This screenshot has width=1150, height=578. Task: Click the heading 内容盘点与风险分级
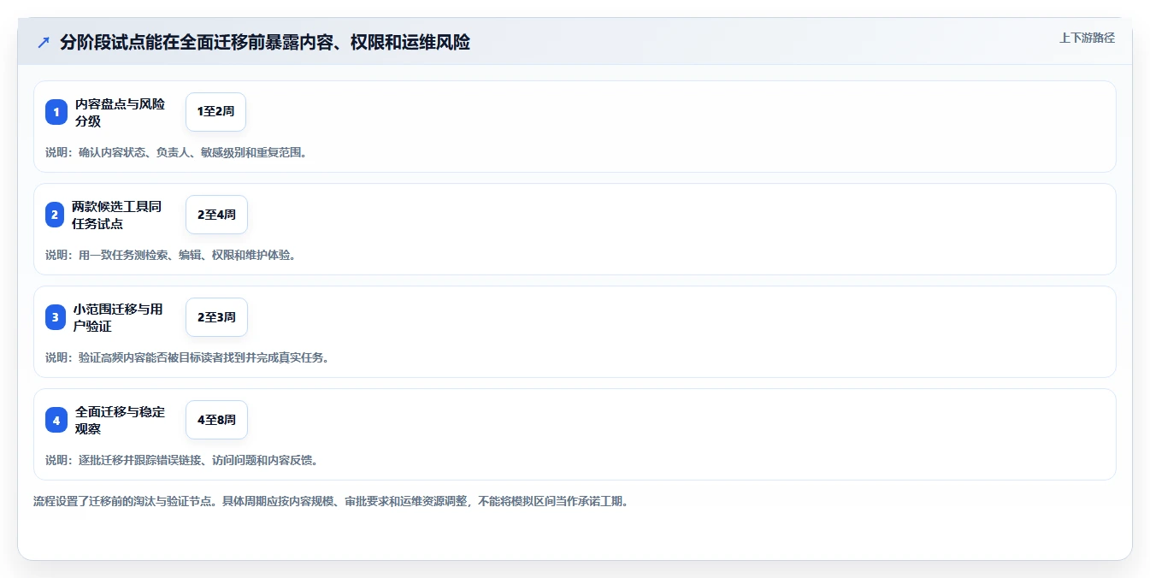click(x=120, y=112)
